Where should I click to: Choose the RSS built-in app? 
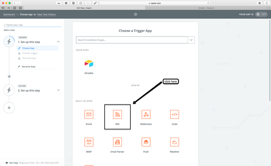(x=117, y=114)
